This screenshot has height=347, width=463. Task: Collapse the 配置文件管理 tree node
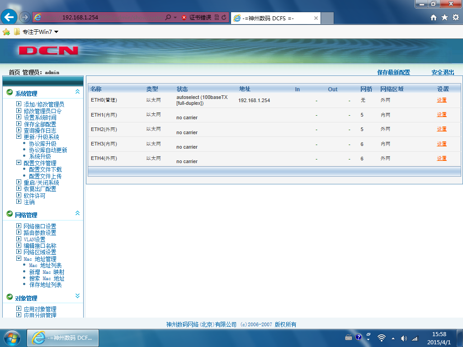coord(19,162)
